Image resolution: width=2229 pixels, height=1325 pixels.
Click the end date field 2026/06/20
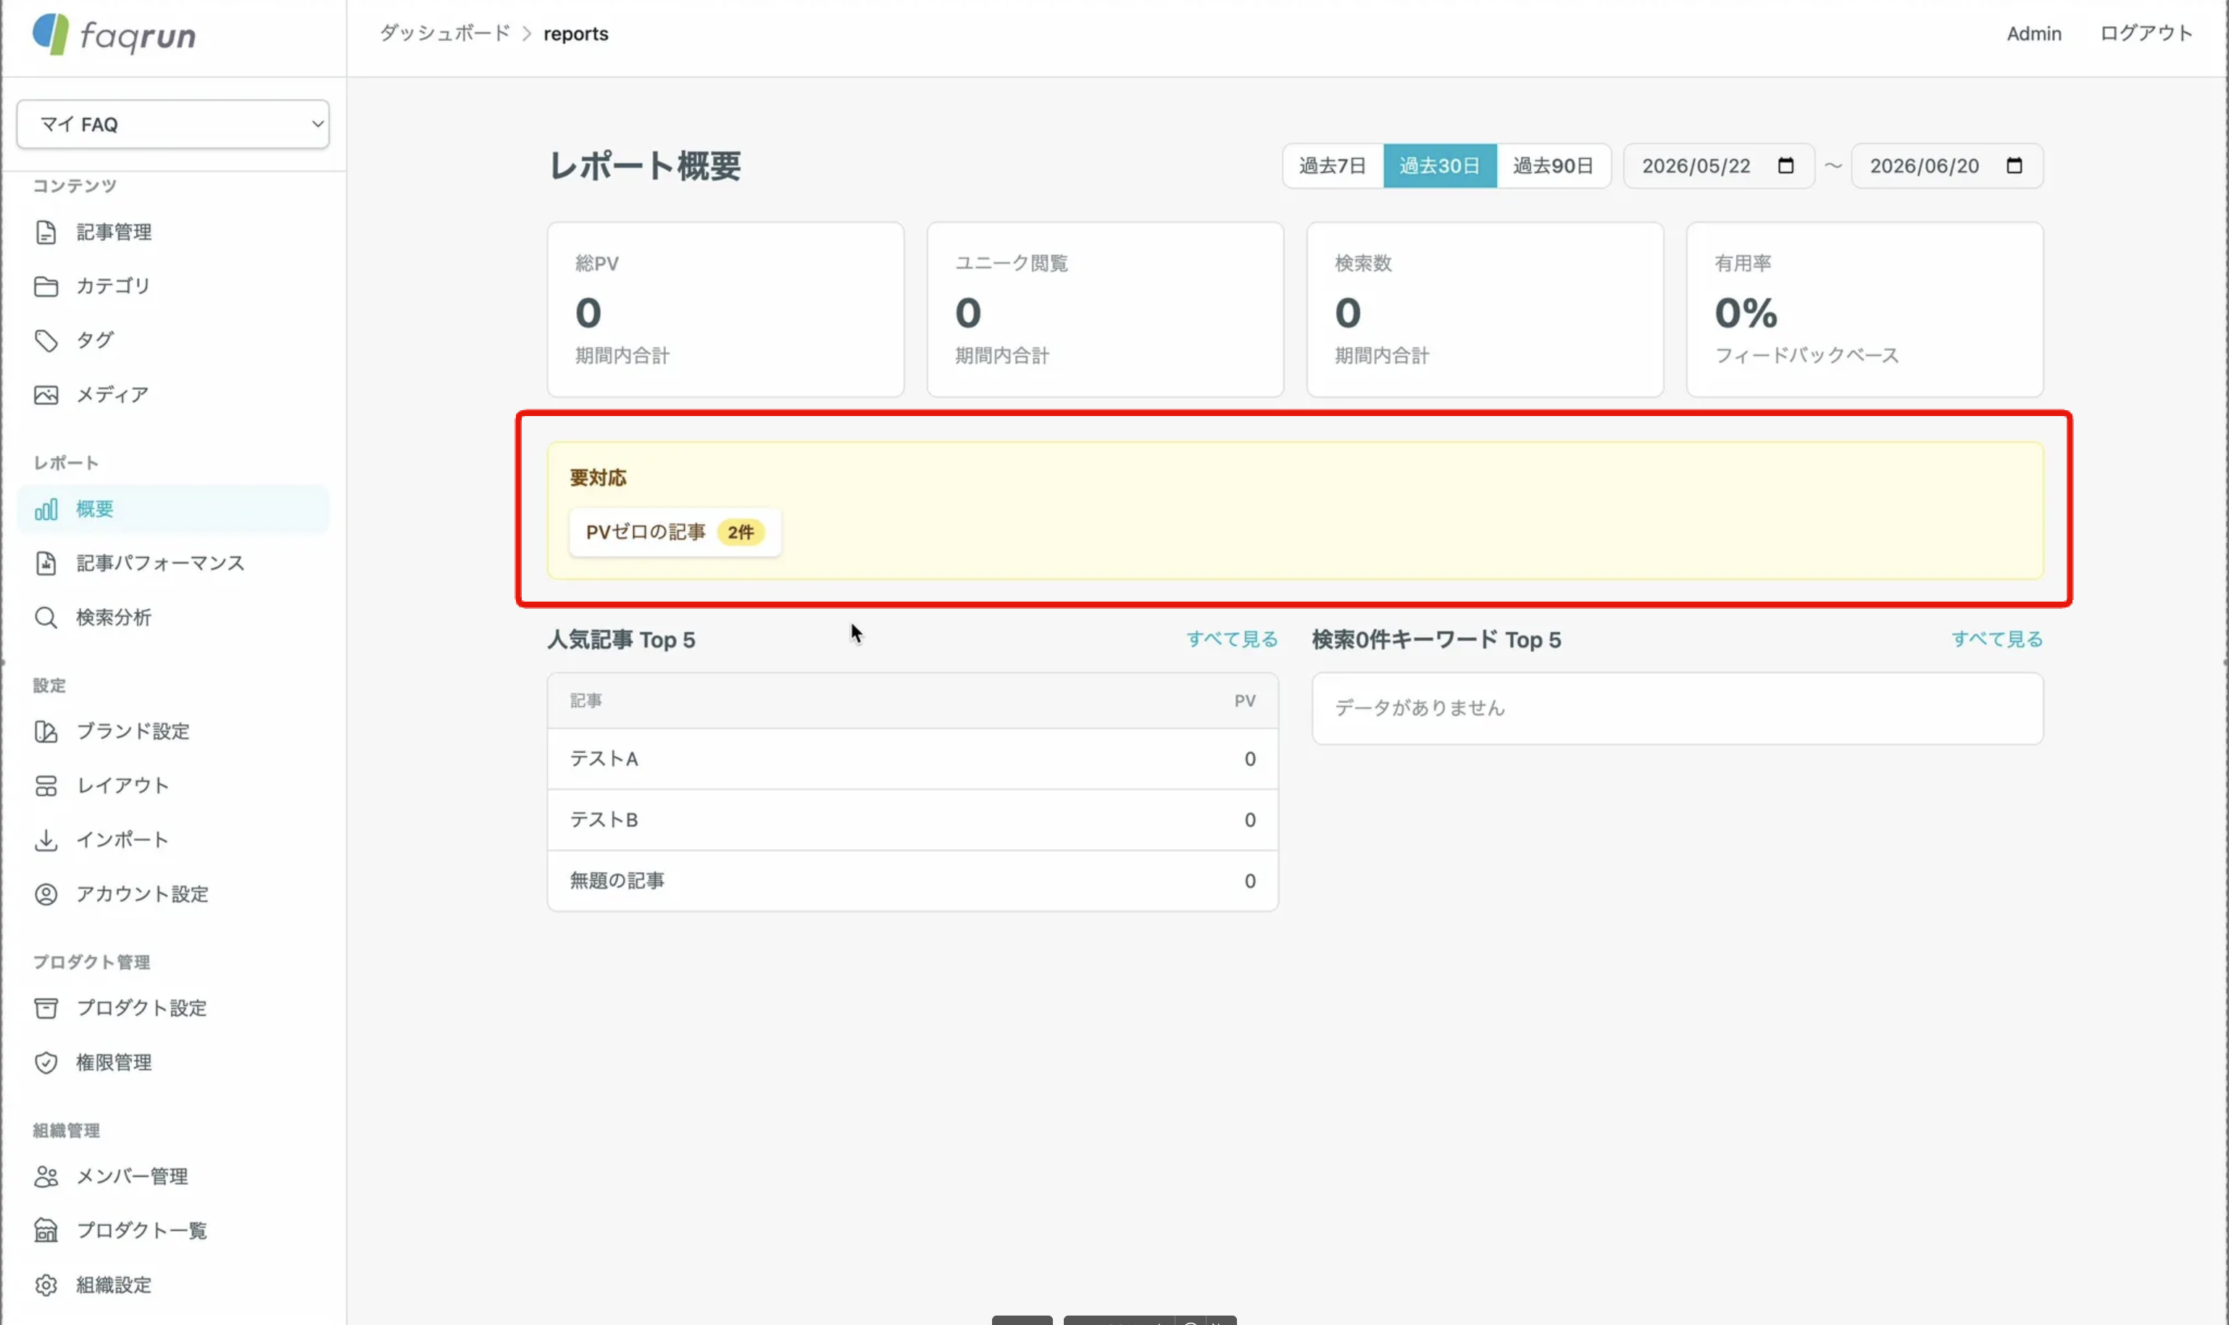[1947, 165]
